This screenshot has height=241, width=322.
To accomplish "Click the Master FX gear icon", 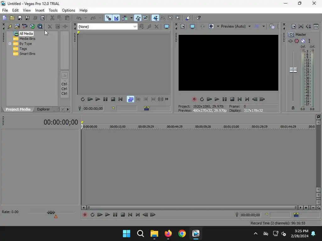I will pos(297,41).
